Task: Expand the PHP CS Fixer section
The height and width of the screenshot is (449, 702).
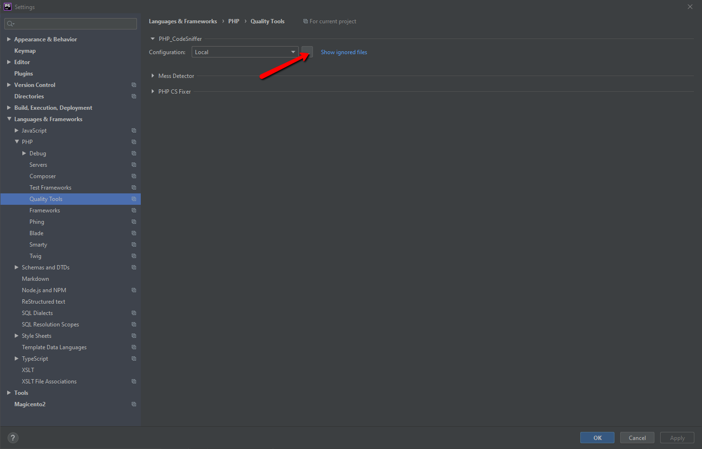Action: (x=153, y=92)
